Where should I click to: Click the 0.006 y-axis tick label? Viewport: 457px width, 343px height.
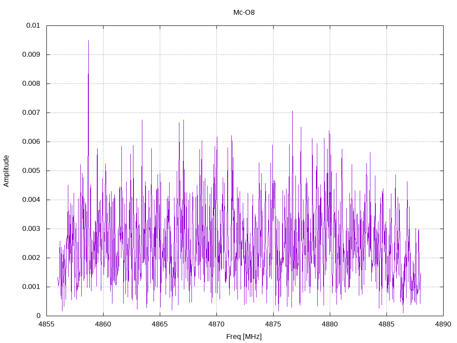(x=31, y=142)
